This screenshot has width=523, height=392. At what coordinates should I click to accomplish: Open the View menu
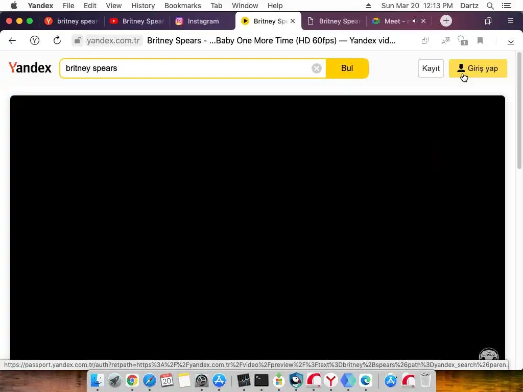[x=114, y=6]
